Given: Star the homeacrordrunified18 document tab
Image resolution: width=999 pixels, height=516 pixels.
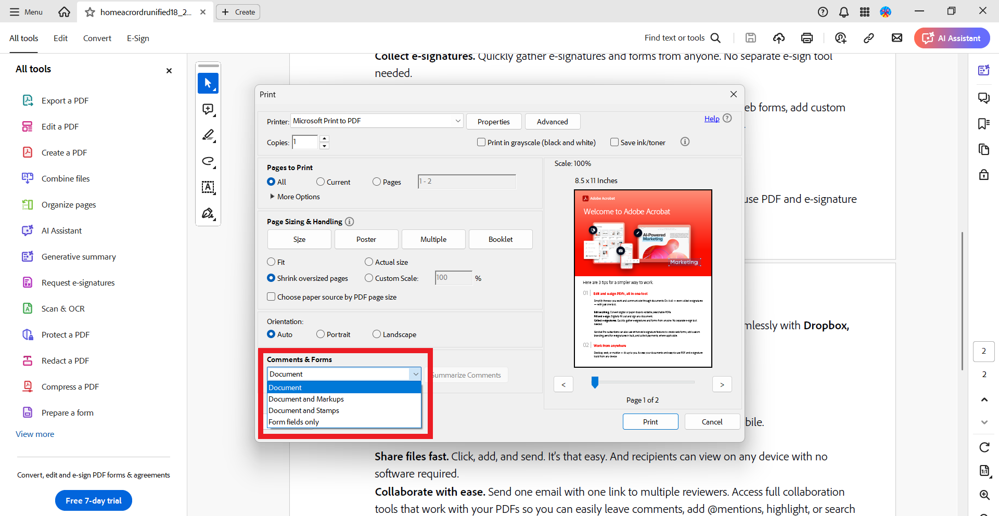Looking at the screenshot, I should [x=90, y=12].
